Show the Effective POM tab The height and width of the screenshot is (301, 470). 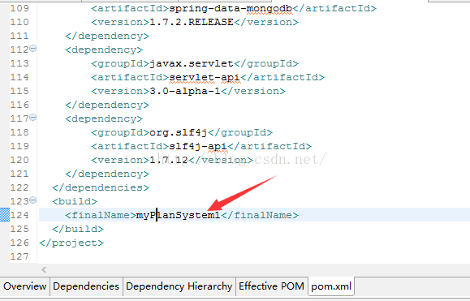pyautogui.click(x=272, y=286)
